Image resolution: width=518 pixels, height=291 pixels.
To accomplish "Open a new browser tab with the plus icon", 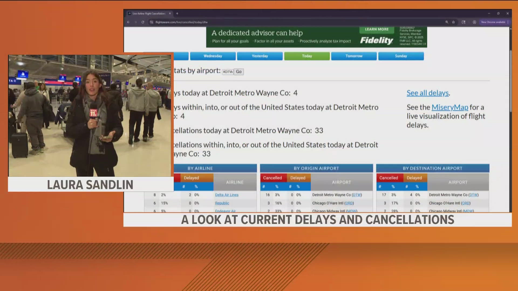I will pos(177,13).
